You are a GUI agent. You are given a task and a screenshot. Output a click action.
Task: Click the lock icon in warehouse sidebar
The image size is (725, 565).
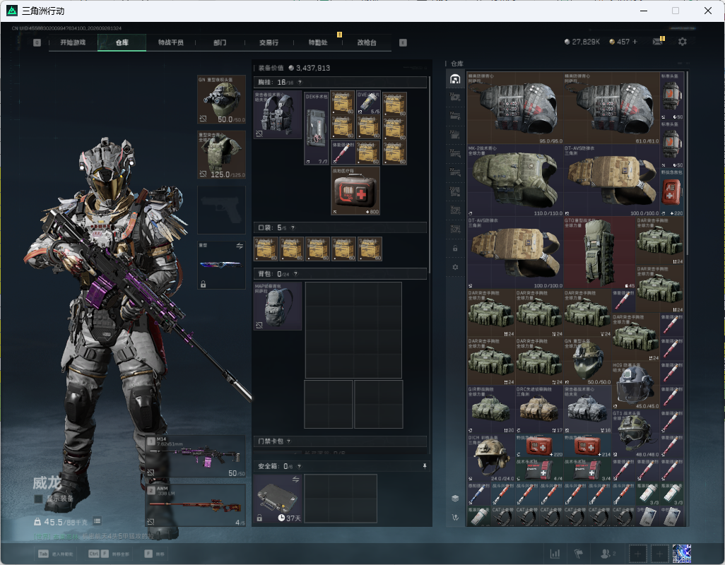[x=455, y=248]
